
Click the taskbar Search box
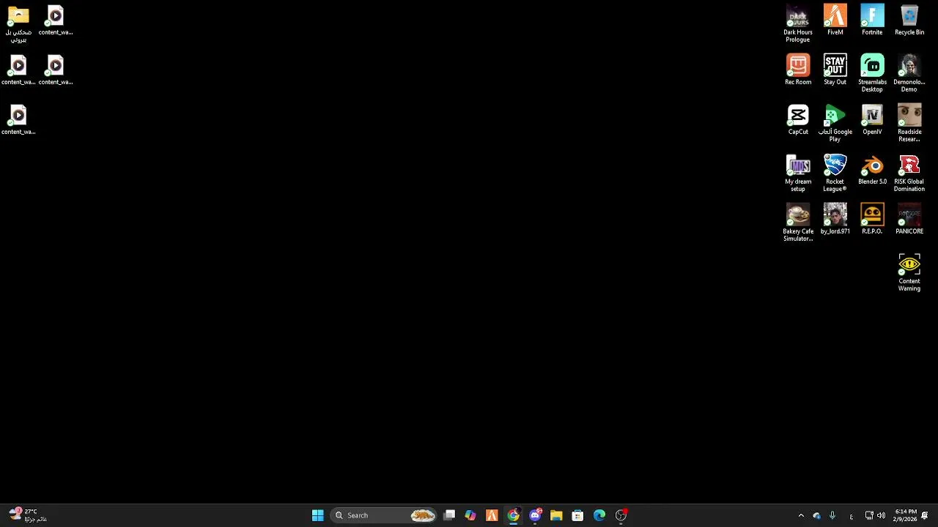click(x=384, y=515)
